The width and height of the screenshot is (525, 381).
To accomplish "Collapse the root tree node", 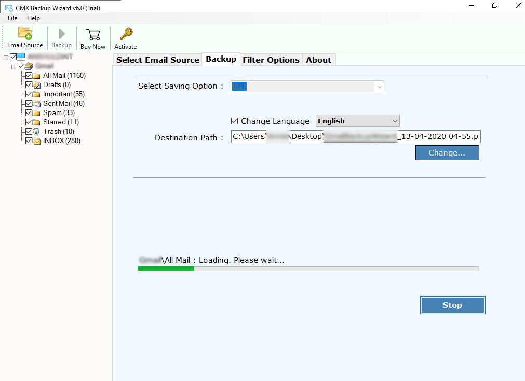I will (x=6, y=58).
